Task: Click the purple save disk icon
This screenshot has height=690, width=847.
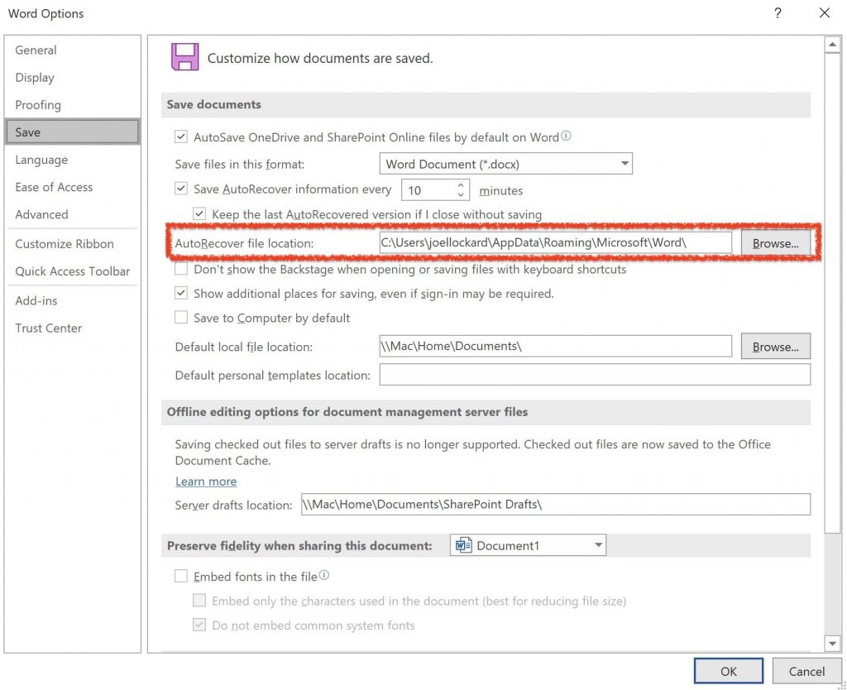Action: (x=184, y=56)
